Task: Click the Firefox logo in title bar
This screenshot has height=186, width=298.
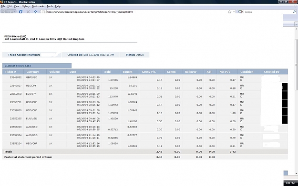Action: pos(1,2)
